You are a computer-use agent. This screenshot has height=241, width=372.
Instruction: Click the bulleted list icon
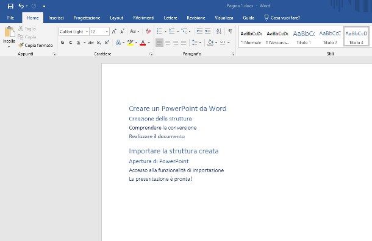[x=160, y=31]
